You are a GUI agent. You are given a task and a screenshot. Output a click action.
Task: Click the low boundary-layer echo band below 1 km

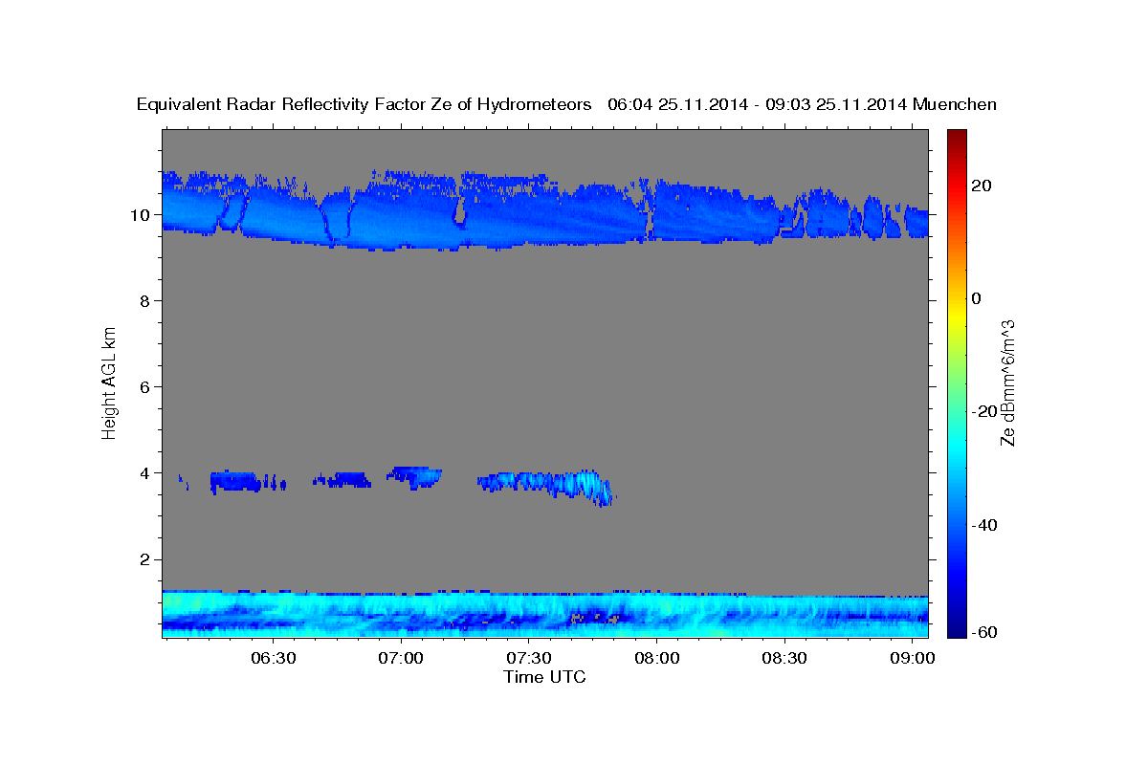tap(544, 614)
